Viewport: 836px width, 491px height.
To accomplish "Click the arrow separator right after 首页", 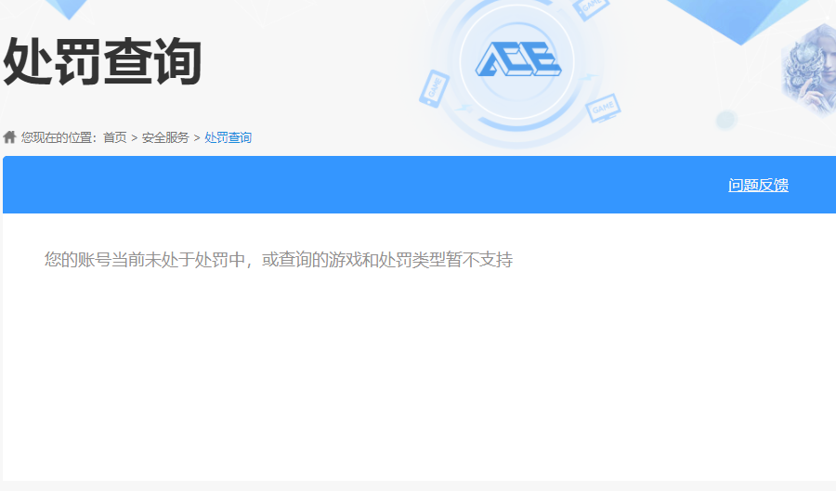I will [x=135, y=138].
